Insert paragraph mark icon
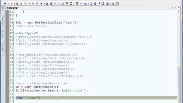183x103 pixels. tap(37, 3)
